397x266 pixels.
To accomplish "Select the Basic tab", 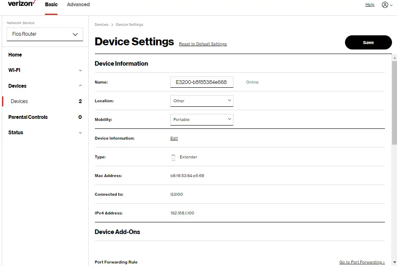I will [51, 5].
